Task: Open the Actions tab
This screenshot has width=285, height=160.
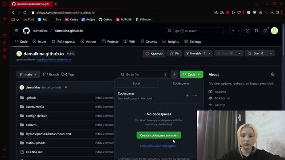Action: coord(88,41)
